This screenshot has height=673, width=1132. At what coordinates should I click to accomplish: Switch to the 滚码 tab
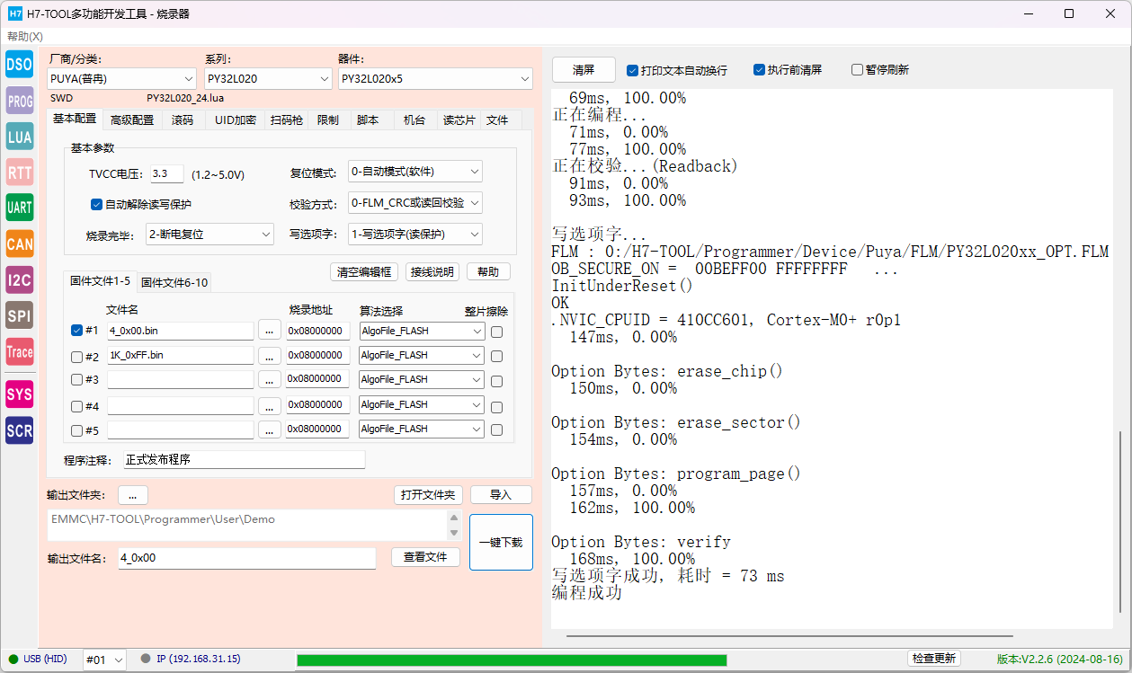pos(183,120)
